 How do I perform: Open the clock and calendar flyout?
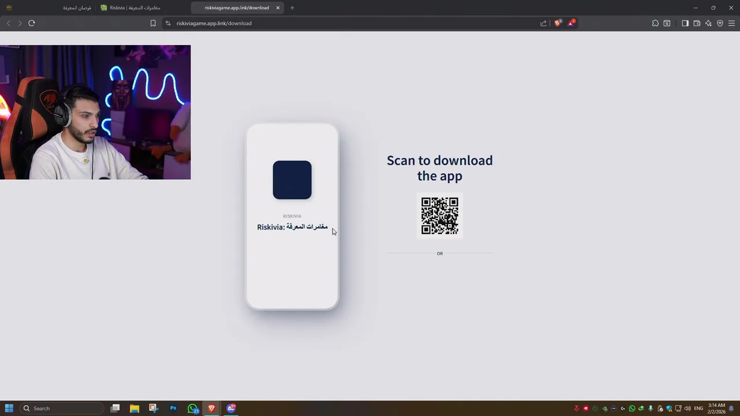click(x=717, y=408)
